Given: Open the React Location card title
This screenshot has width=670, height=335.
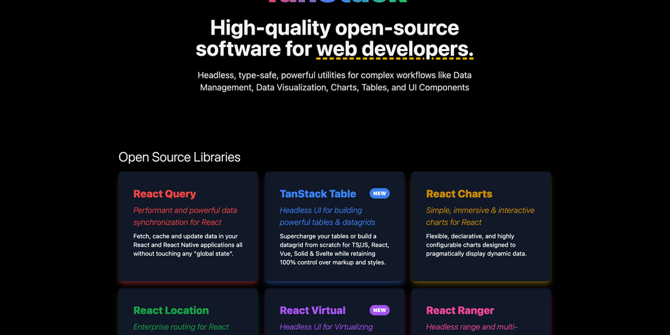Looking at the screenshot, I should point(171,310).
